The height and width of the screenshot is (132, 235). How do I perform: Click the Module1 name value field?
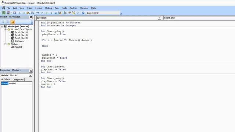[20, 83]
